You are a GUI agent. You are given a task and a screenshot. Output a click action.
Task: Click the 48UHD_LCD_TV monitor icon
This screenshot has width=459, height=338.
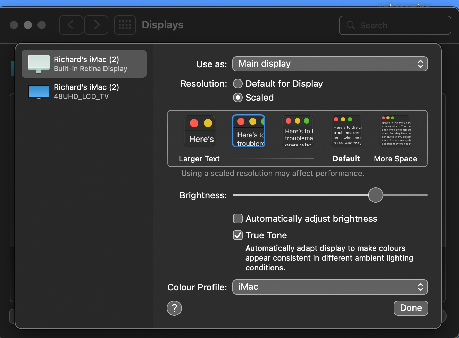pyautogui.click(x=39, y=92)
